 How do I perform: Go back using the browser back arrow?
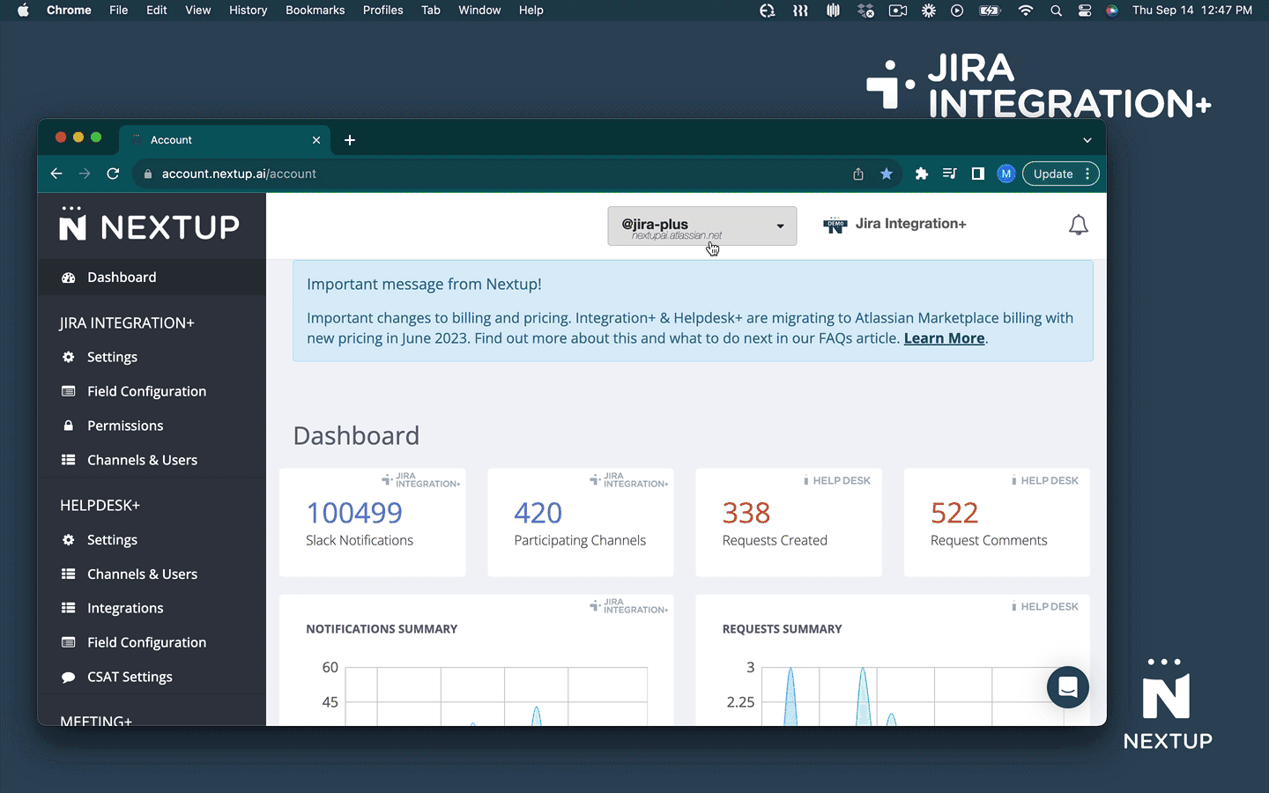(x=56, y=174)
